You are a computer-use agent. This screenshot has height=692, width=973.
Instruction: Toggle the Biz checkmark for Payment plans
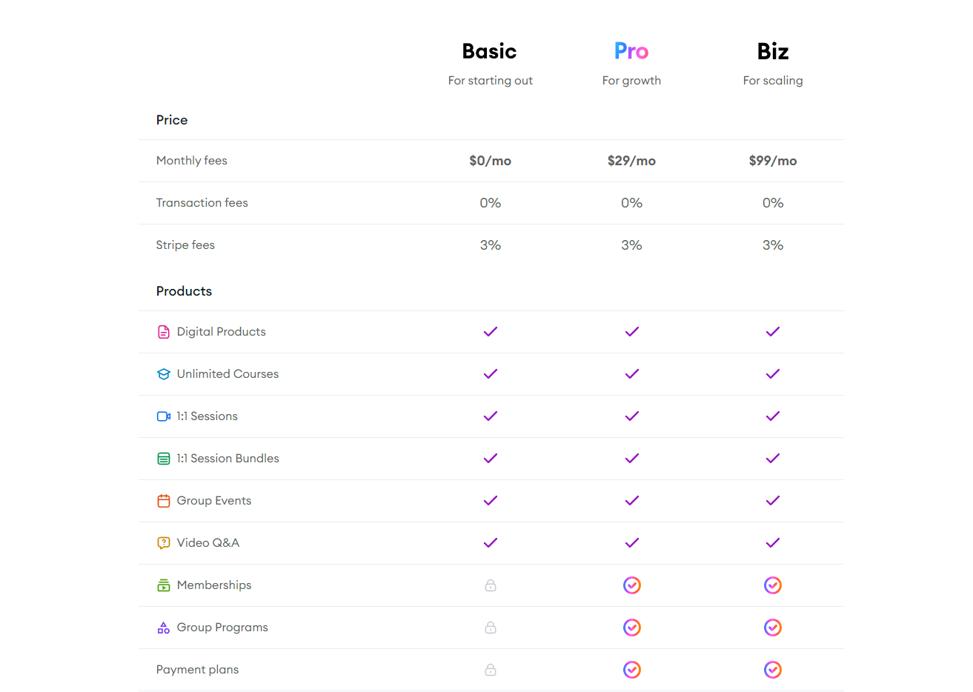(x=773, y=669)
